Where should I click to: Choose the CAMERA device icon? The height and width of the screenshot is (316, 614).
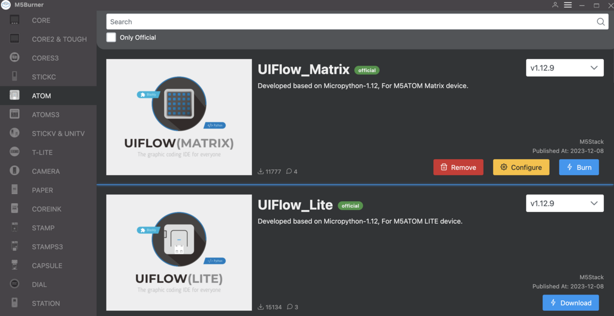[x=15, y=171]
